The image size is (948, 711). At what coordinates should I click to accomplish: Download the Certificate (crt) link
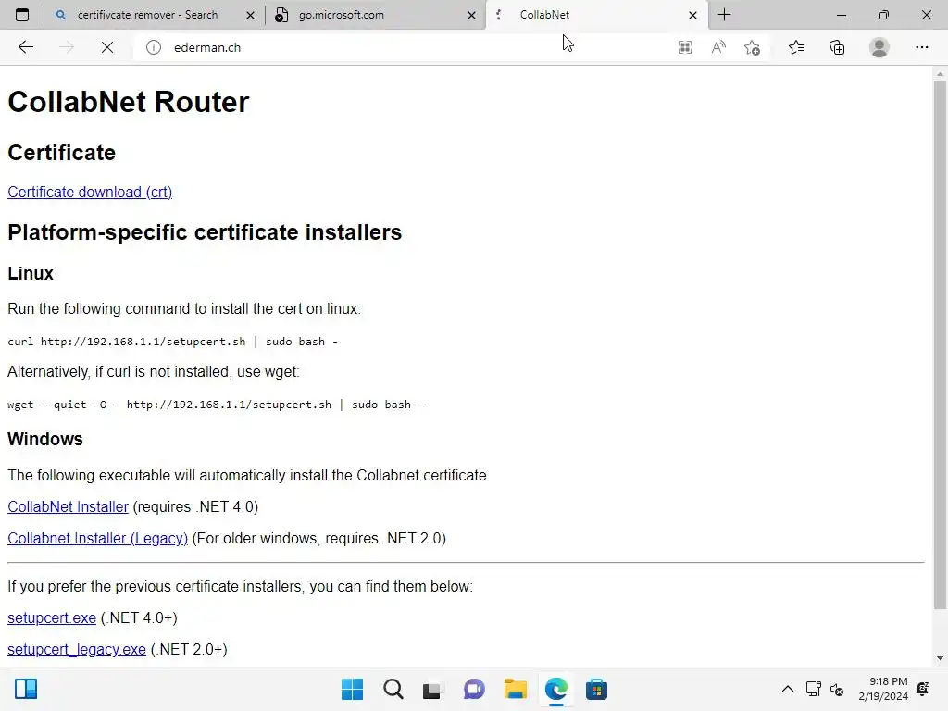(x=90, y=192)
